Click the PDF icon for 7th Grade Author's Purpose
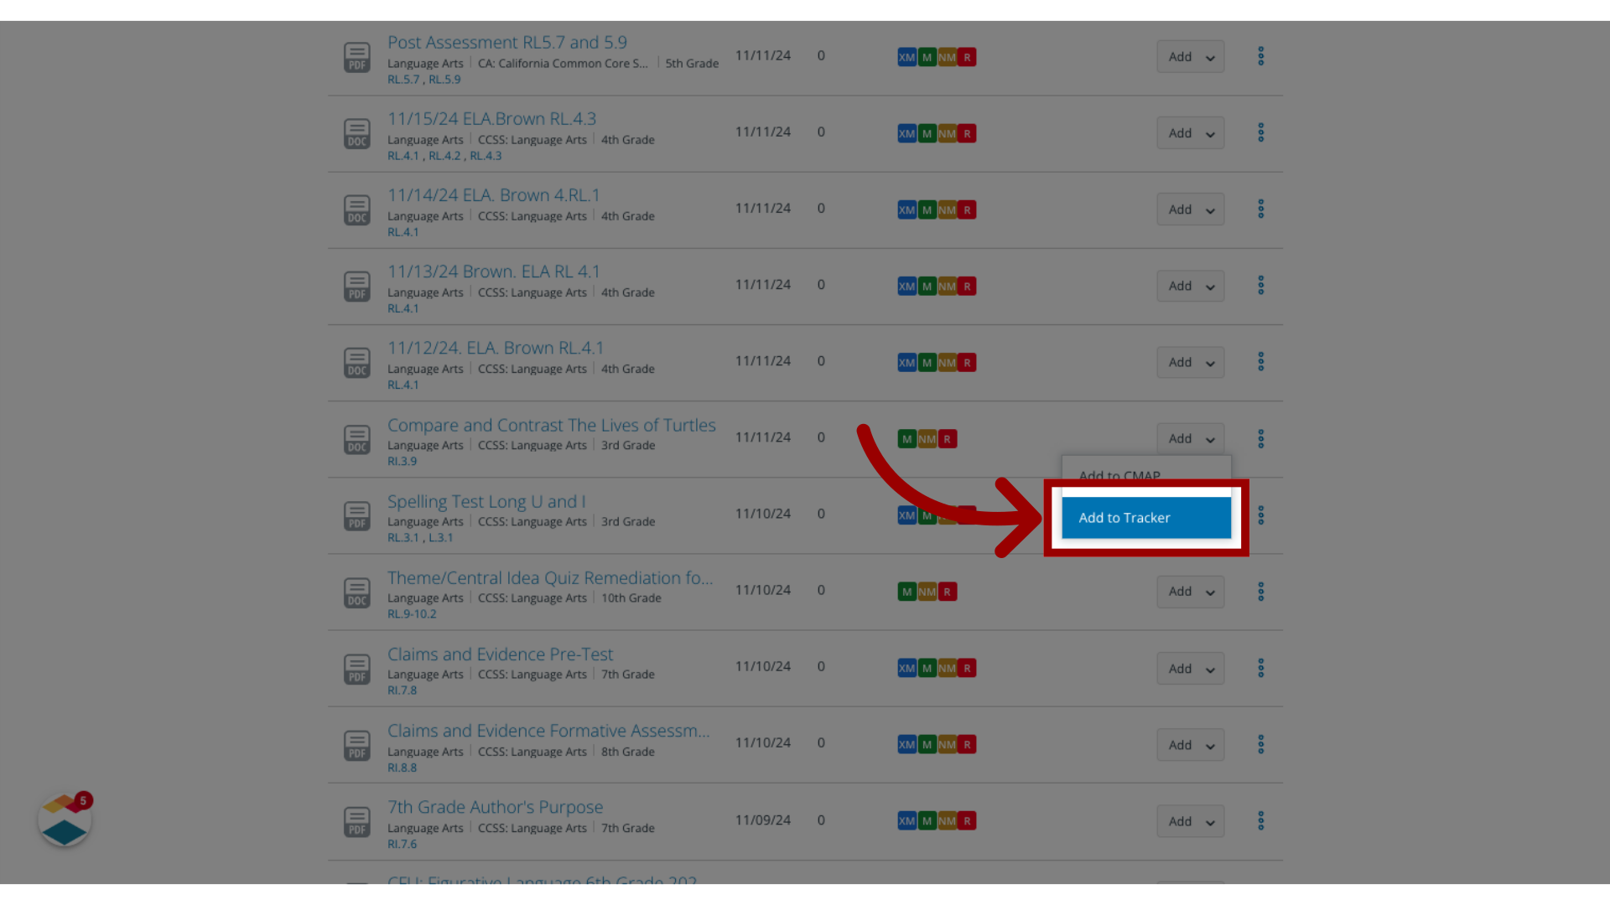 tap(356, 821)
